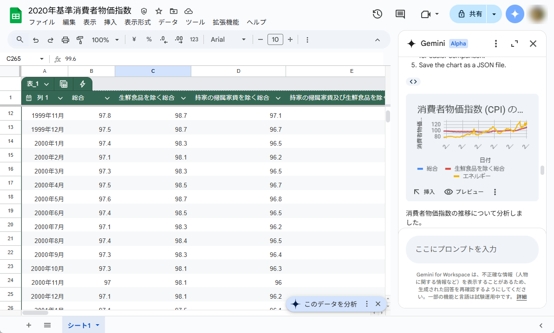Image resolution: width=554 pixels, height=333 pixels.
Task: Click the table grid view icon
Action: [x=64, y=84]
